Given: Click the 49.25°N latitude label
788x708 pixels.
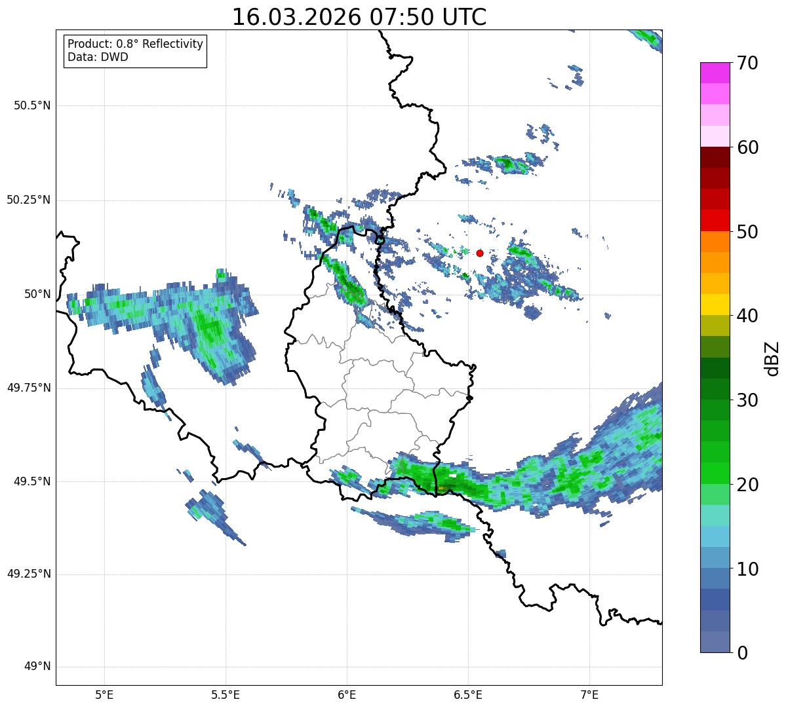Looking at the screenshot, I should click(29, 574).
